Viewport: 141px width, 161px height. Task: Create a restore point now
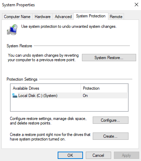(110, 136)
